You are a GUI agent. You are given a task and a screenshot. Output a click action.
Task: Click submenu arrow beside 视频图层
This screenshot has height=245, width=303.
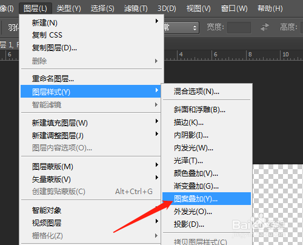[x=157, y=221]
